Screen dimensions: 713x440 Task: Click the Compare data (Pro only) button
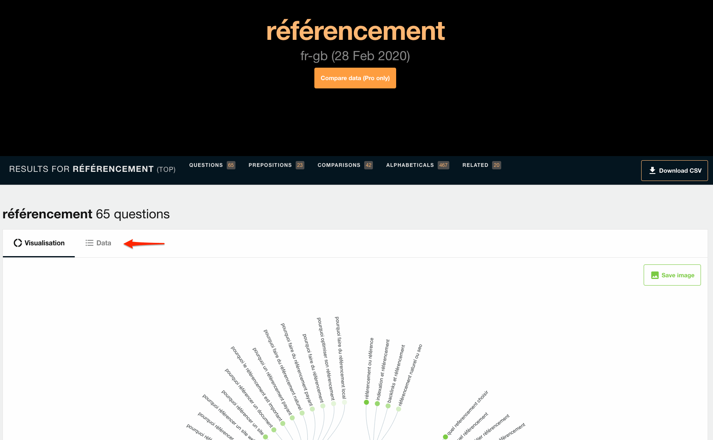pos(355,78)
